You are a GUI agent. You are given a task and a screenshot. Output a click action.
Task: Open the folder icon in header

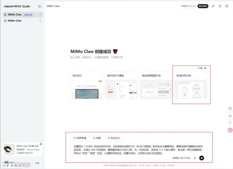[220, 6]
